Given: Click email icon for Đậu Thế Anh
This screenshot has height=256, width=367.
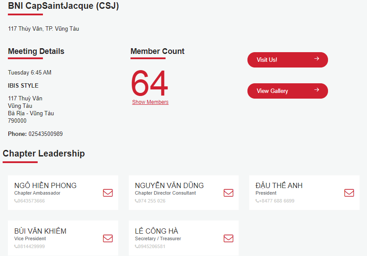Looking at the screenshot, I should (349, 193).
